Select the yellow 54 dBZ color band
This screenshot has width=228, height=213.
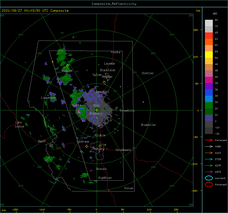209,54
